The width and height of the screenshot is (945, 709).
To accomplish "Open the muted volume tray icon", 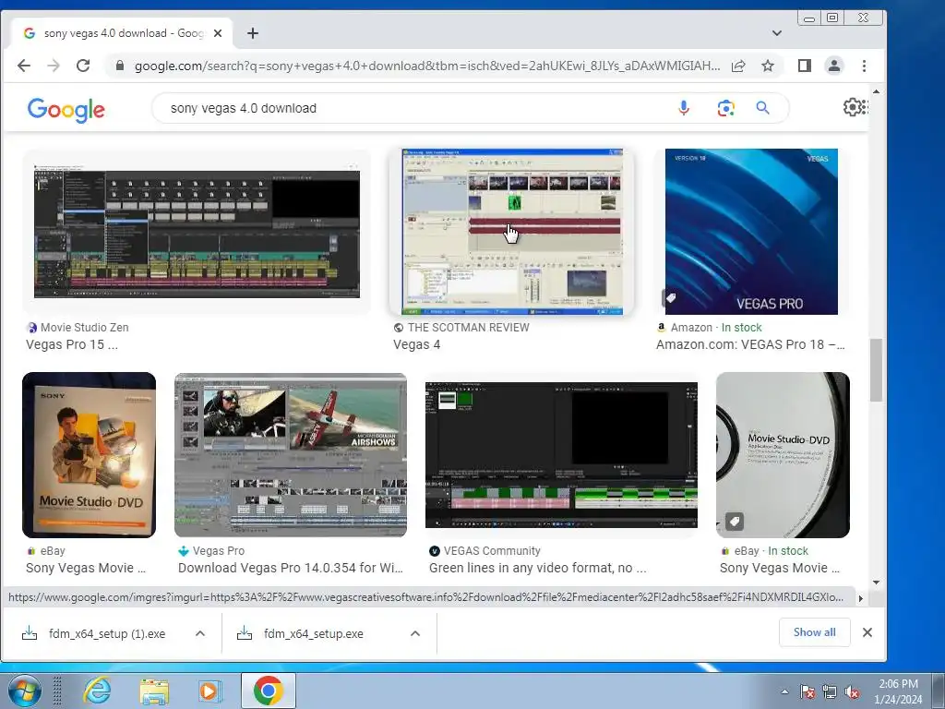I will 852,691.
